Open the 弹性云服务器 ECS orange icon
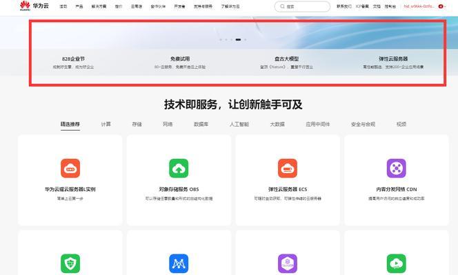 tap(288, 168)
